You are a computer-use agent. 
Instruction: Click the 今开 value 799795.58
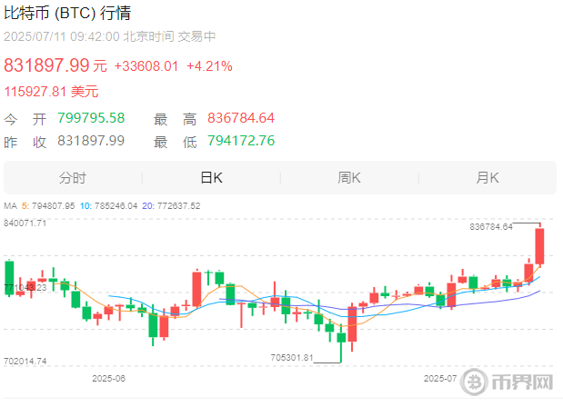[x=91, y=118]
